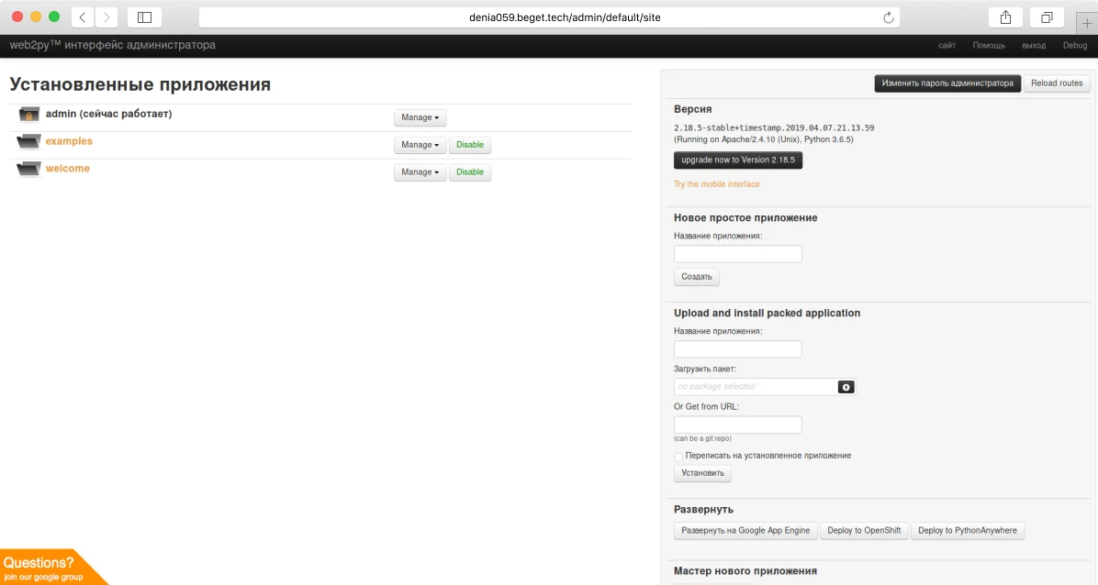Screen dimensions: 1098x585
Task: Click upgrade now to Version 2.18.5
Action: click(738, 160)
